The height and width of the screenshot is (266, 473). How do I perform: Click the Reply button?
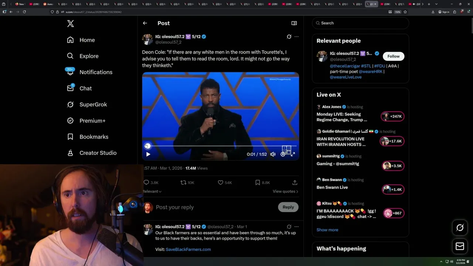coord(288,207)
